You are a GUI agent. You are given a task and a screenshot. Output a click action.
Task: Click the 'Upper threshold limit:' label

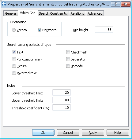pos(27,101)
